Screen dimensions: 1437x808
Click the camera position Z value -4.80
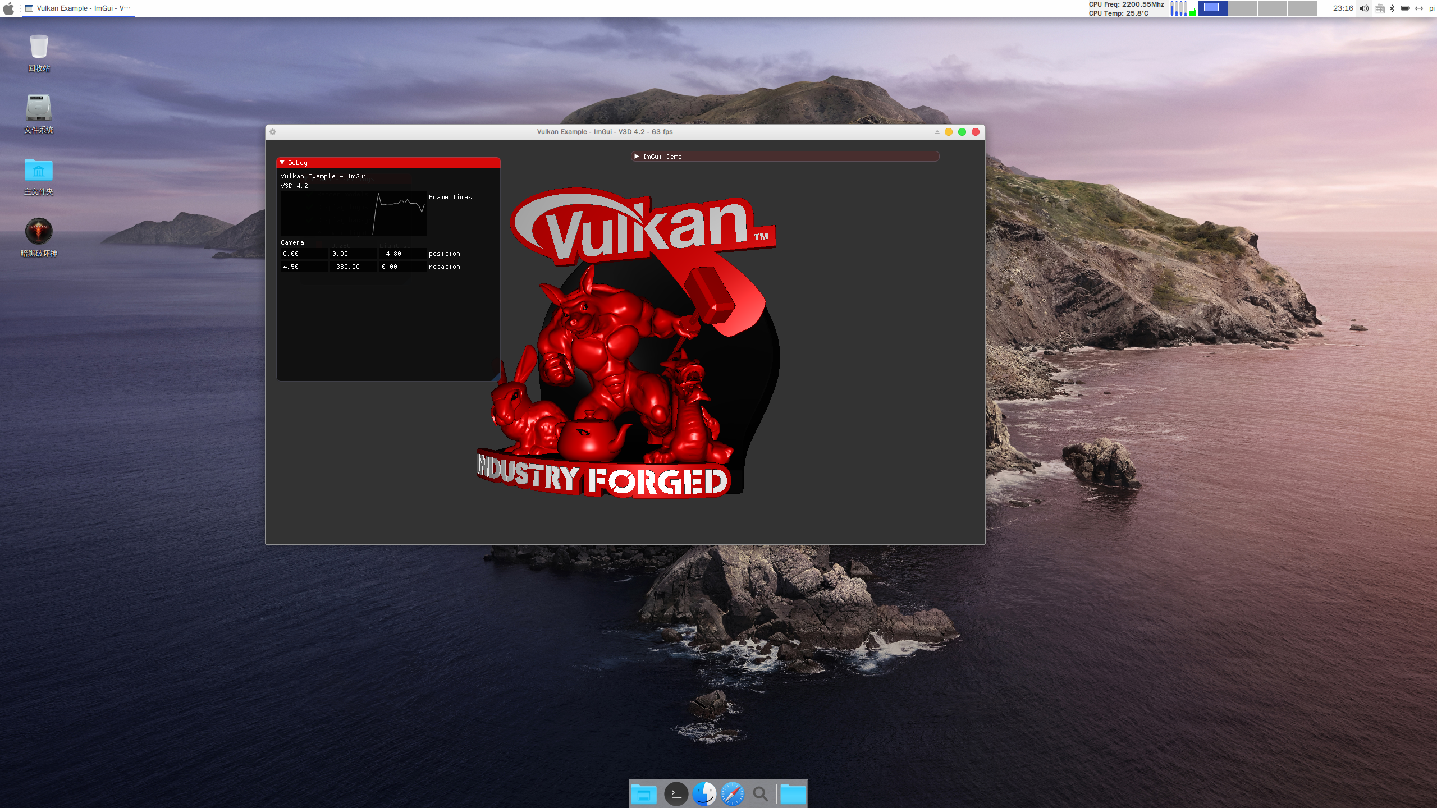click(x=402, y=254)
